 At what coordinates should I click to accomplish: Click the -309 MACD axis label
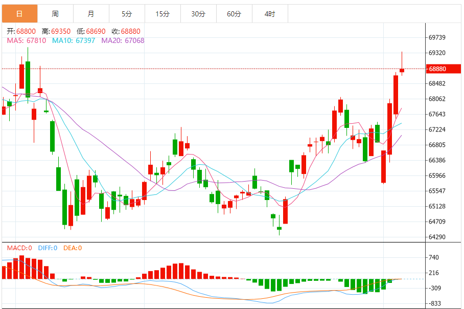pos(434,288)
